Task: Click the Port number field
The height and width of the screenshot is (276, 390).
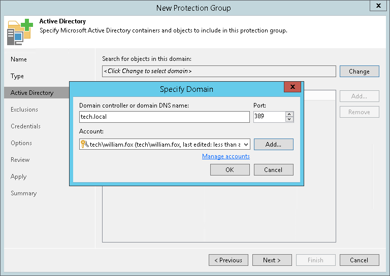Action: click(269, 117)
